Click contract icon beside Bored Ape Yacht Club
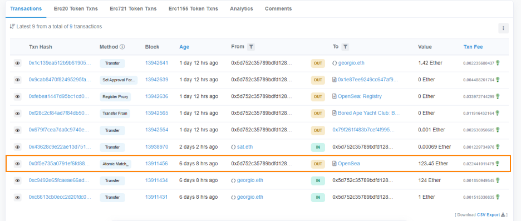Viewport: 521px width, 221px height. pyautogui.click(x=335, y=113)
